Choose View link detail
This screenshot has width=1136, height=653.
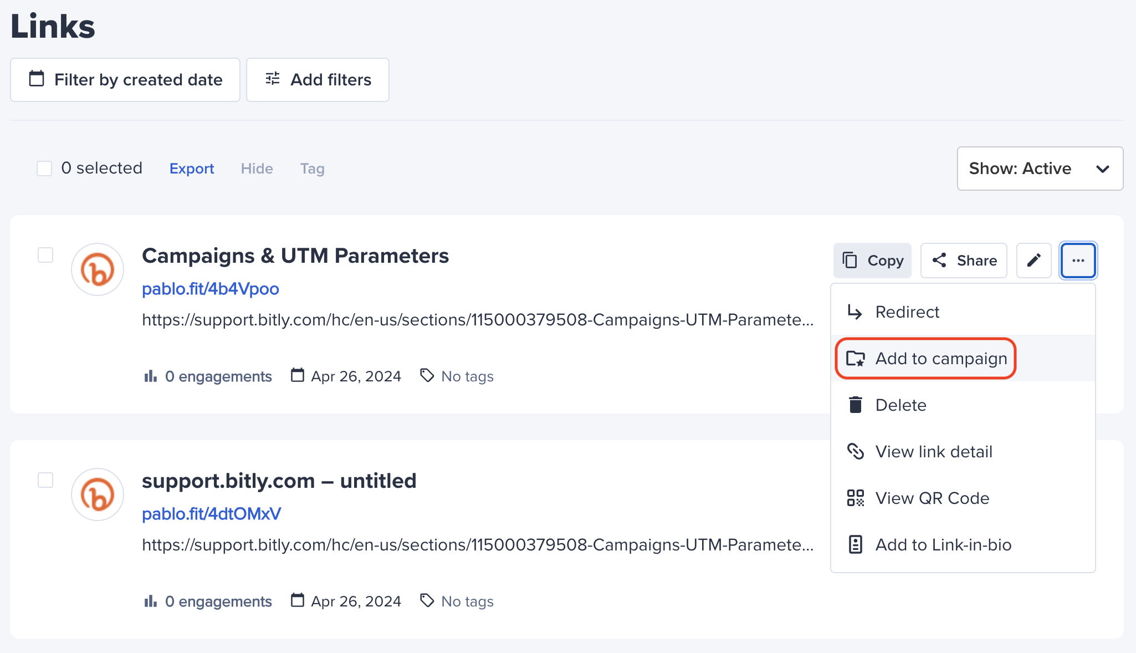pyautogui.click(x=963, y=452)
